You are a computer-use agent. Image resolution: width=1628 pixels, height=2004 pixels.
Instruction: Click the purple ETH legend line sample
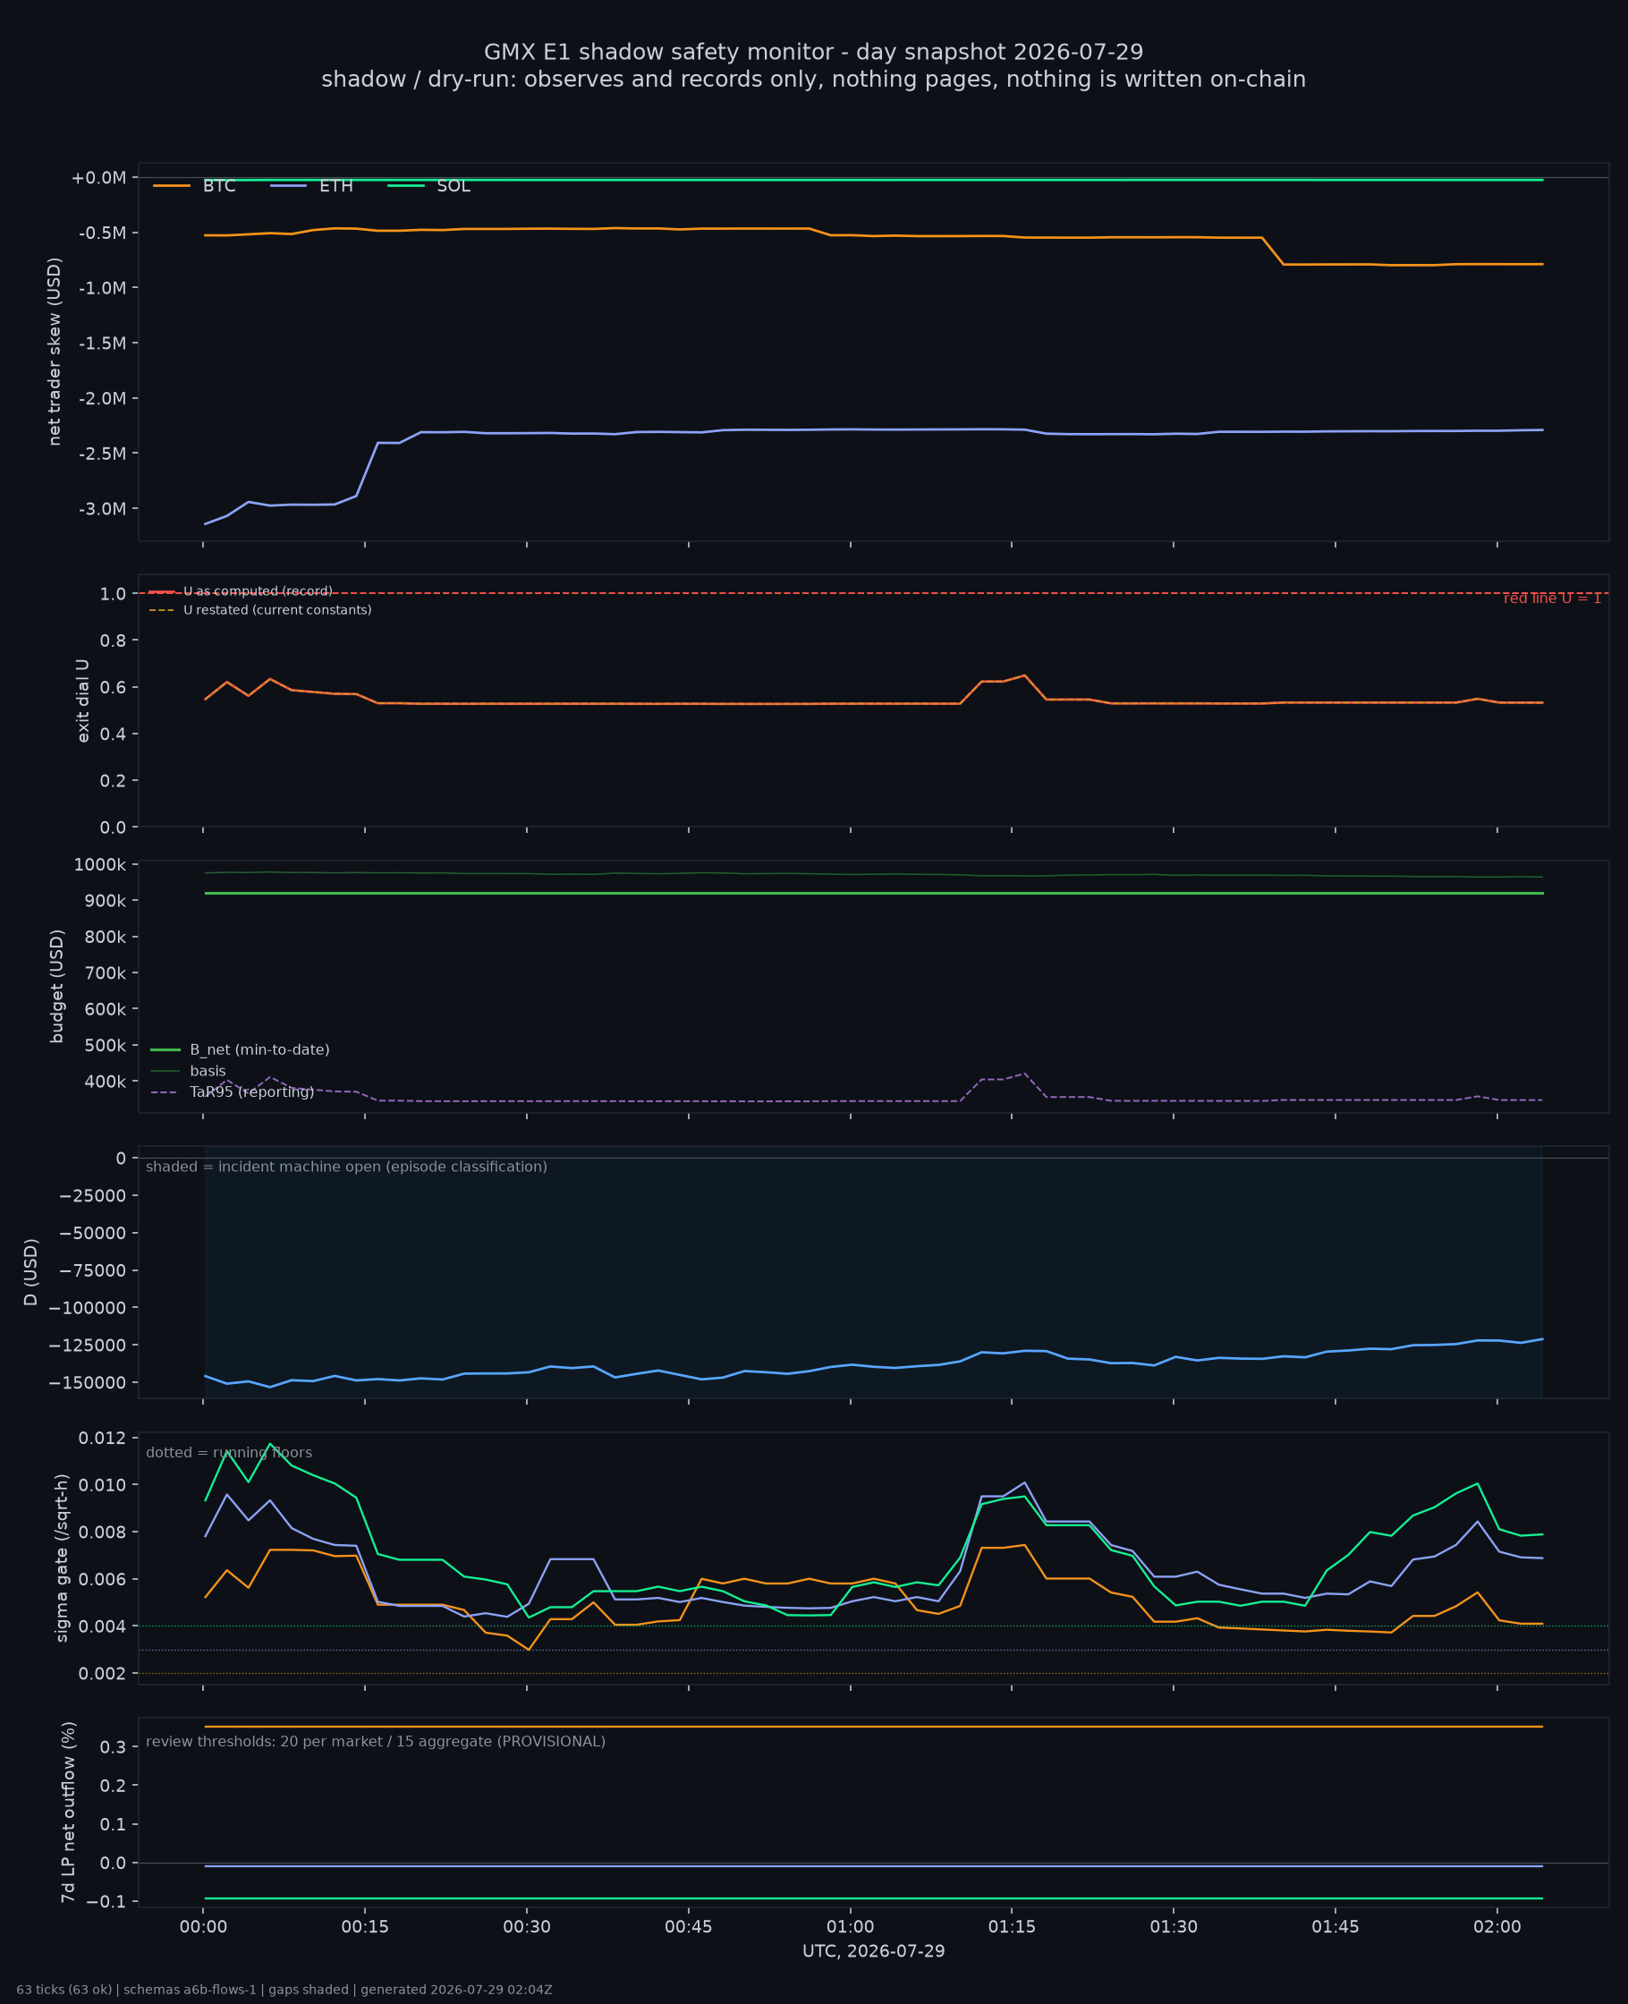point(289,187)
